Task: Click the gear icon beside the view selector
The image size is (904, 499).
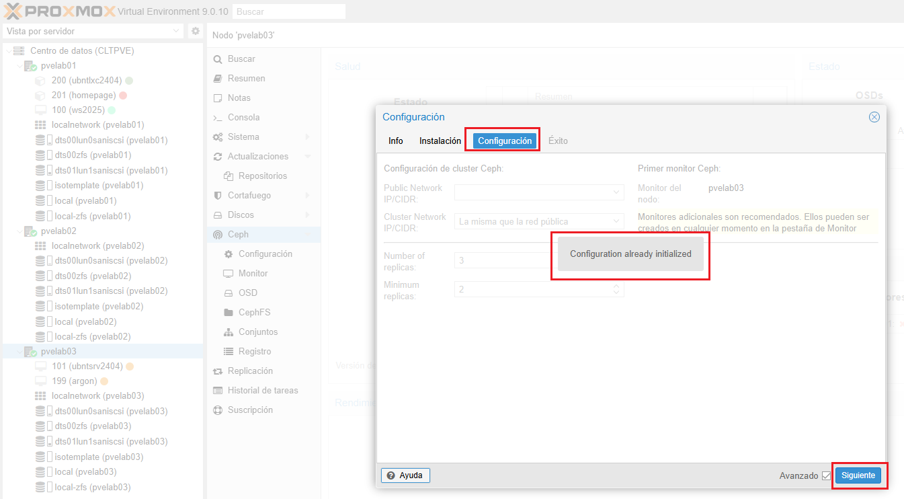Action: pos(196,31)
